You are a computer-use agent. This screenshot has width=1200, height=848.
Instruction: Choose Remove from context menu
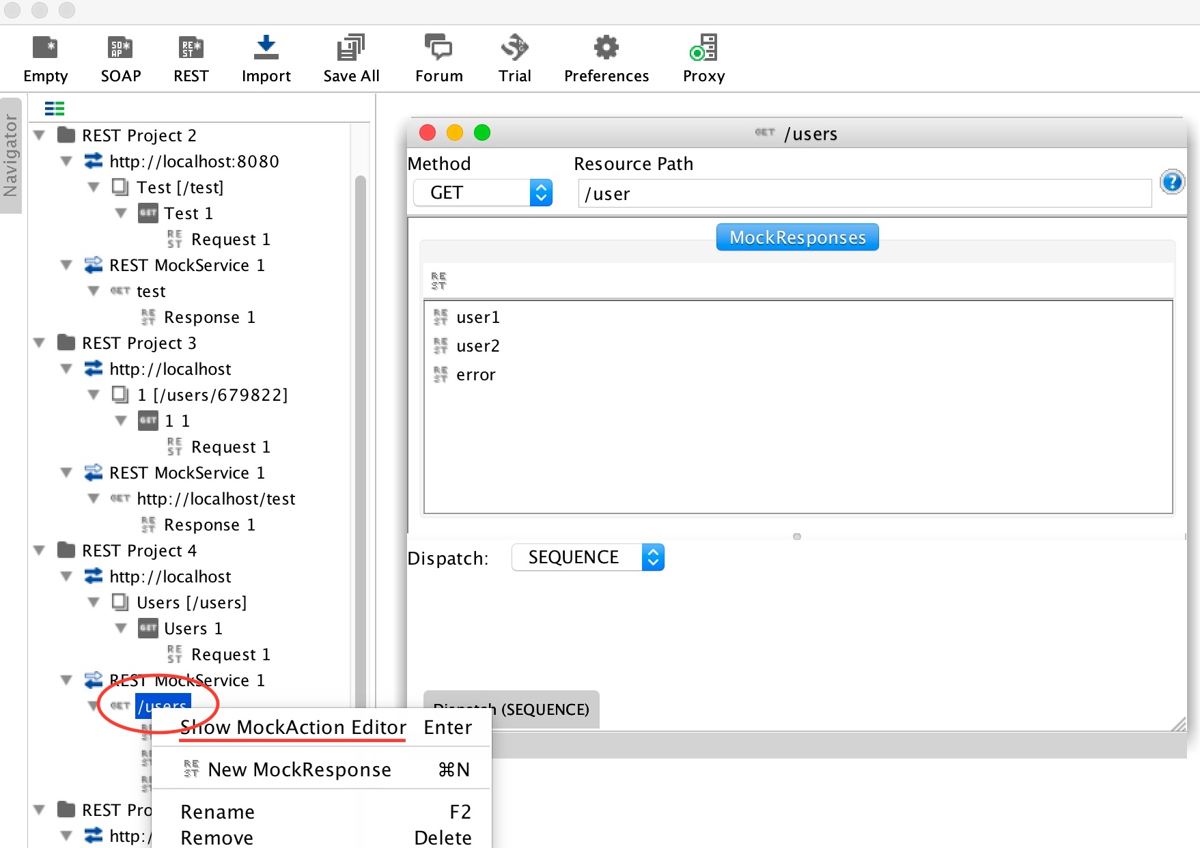321,837
